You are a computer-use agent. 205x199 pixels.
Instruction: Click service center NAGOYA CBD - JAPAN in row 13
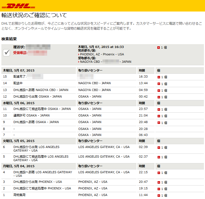coord(94,90)
